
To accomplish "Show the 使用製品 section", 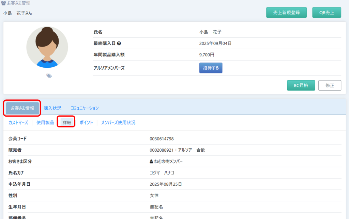I will point(45,123).
